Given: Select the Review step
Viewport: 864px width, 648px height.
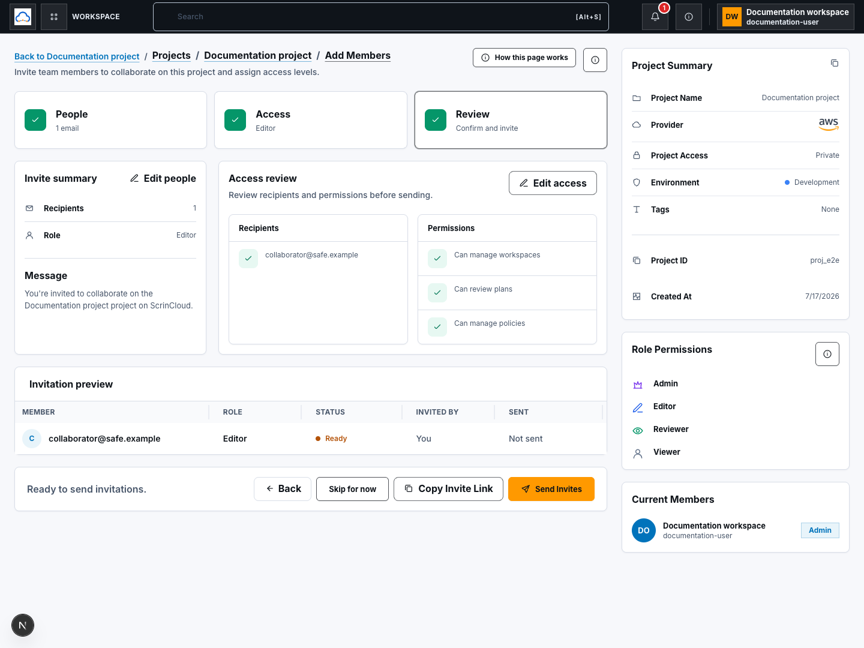Looking at the screenshot, I should (x=511, y=120).
